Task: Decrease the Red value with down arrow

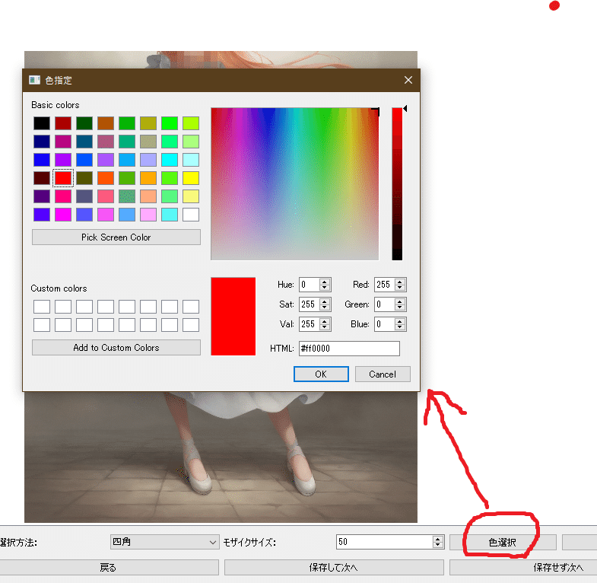Action: coord(400,288)
